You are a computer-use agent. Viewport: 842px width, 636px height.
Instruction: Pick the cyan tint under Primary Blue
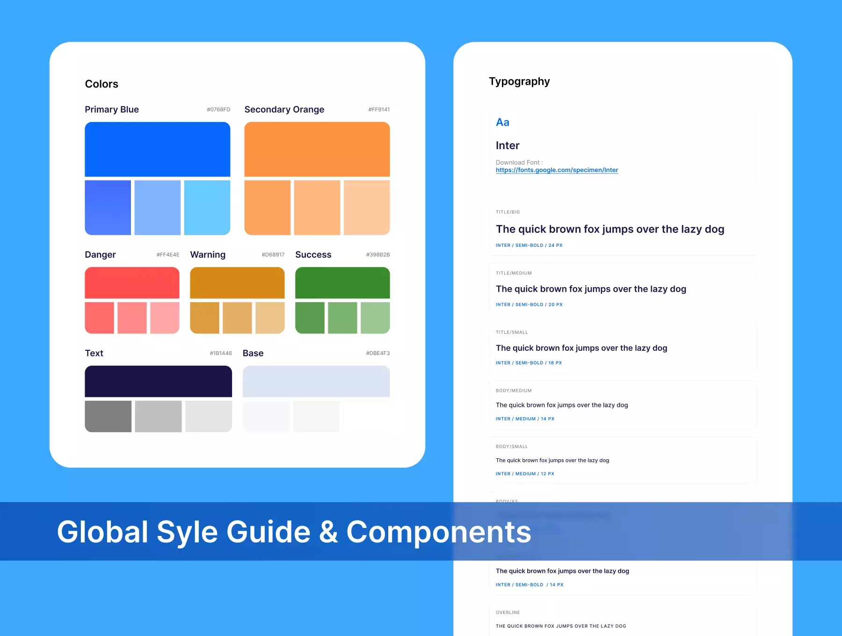coord(207,208)
